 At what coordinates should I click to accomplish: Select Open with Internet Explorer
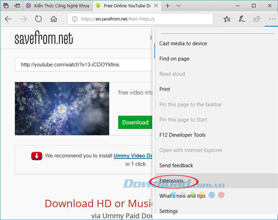[191, 150]
